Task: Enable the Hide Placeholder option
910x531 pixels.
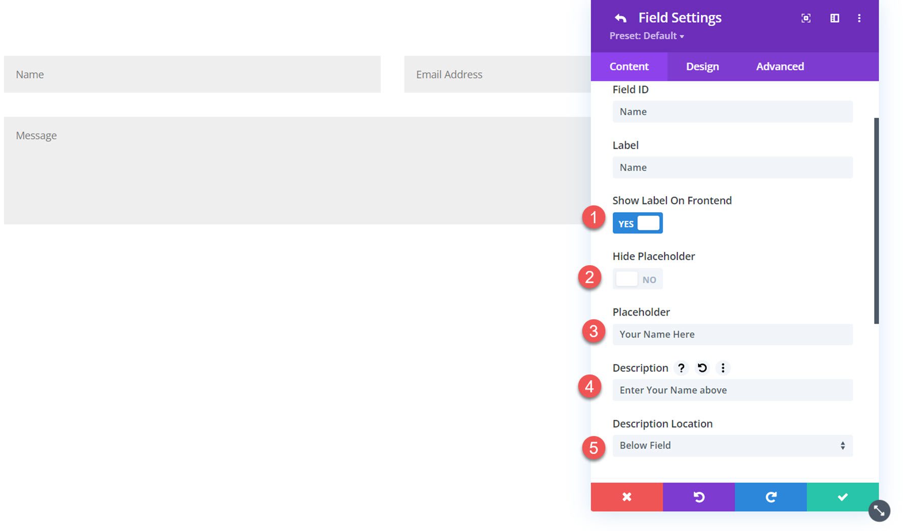Action: click(638, 279)
